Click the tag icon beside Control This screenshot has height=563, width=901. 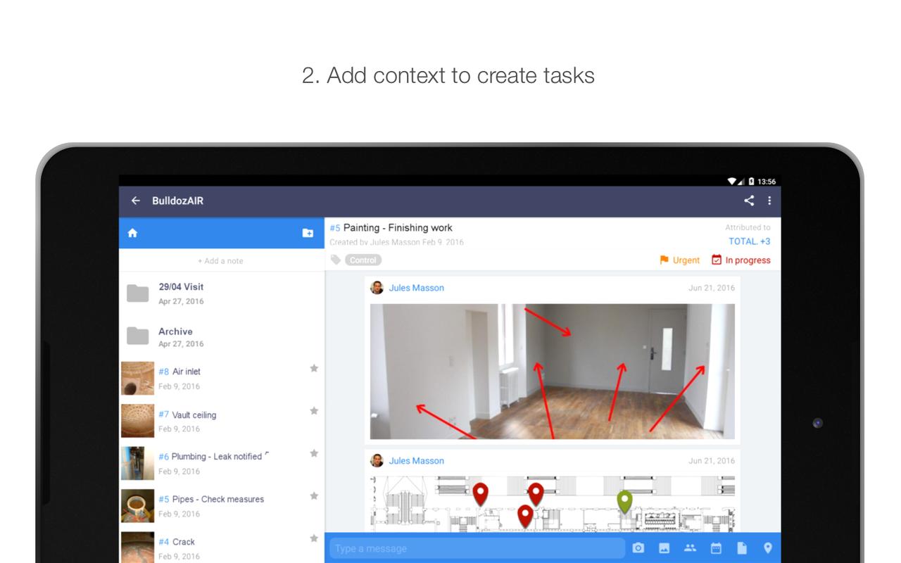tap(336, 260)
